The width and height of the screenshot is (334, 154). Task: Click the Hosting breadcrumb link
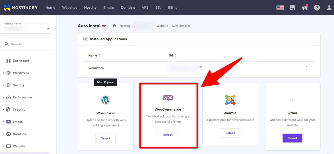(x=125, y=26)
